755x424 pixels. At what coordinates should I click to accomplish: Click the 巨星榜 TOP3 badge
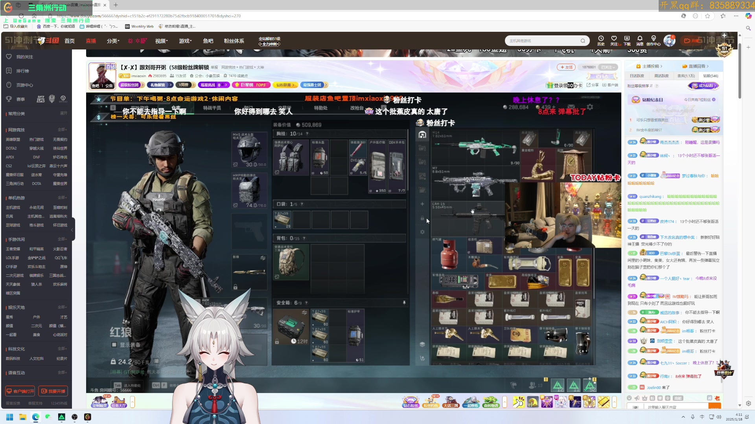(251, 85)
